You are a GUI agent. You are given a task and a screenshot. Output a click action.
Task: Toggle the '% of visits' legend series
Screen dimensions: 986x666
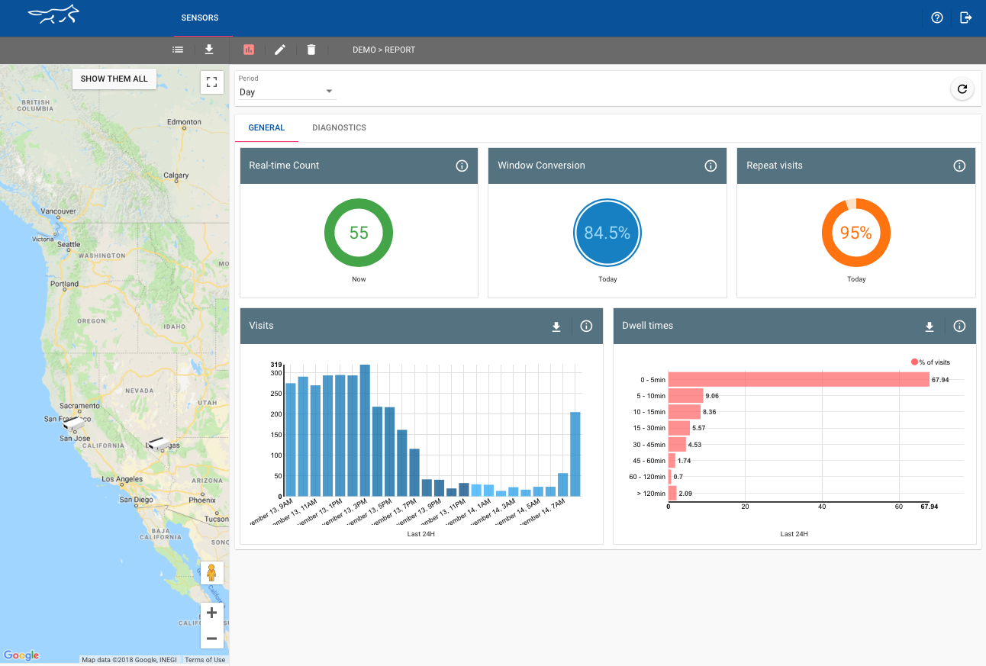930,362
